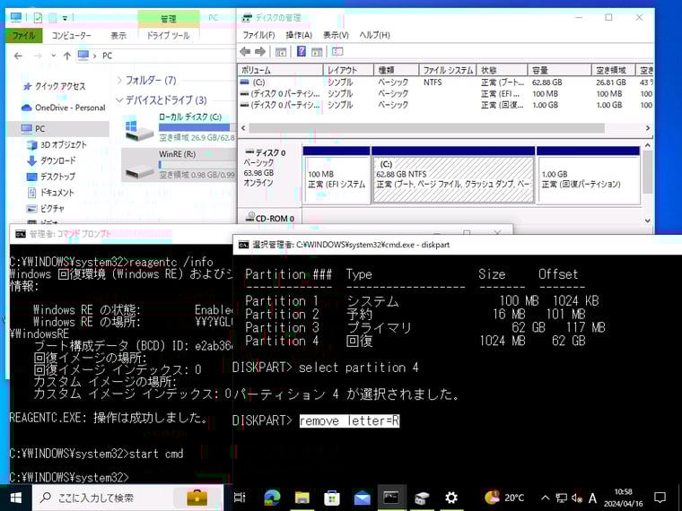Open Settings gear on the taskbar
The height and width of the screenshot is (511, 682).
(451, 498)
